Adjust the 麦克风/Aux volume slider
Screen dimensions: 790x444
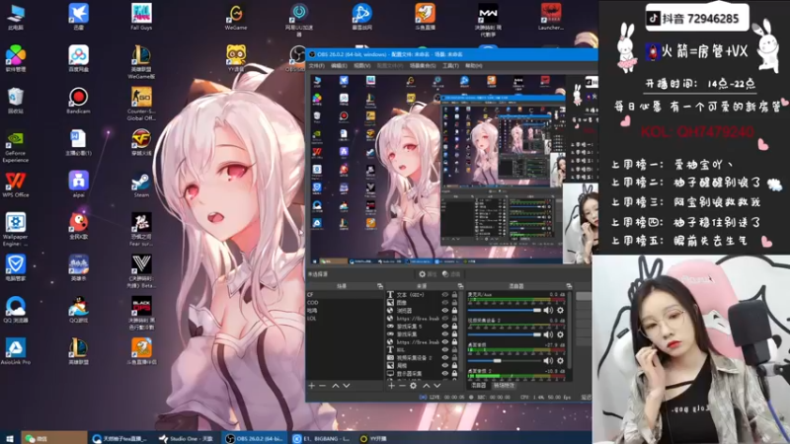[505, 311]
